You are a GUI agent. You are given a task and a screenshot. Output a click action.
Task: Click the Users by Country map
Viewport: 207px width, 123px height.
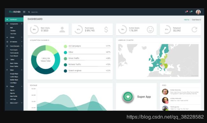click(158, 60)
